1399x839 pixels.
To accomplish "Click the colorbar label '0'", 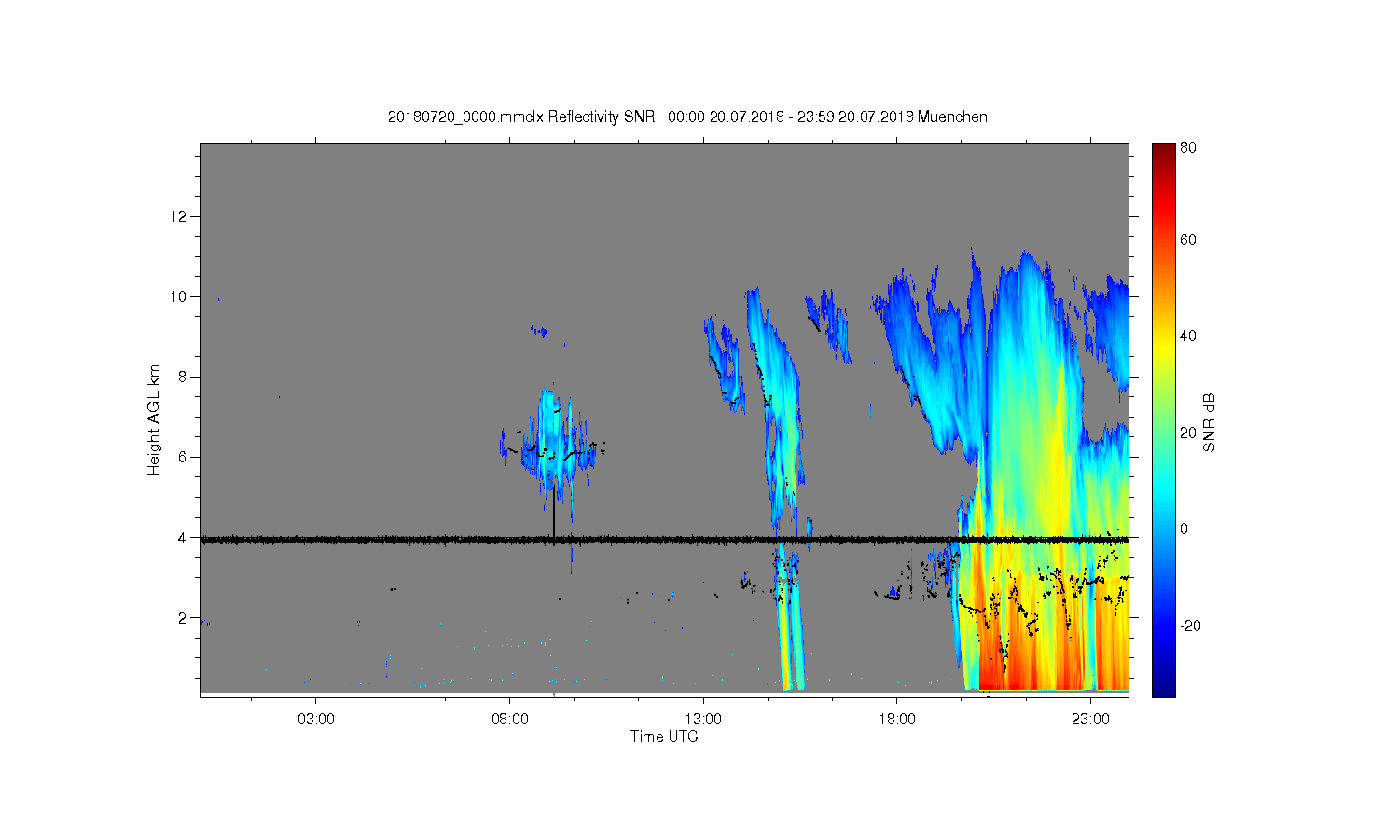I will (x=1184, y=529).
